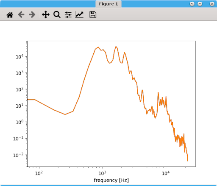
Task: Reset the plot with the Home icon
Action: pos(10,15)
